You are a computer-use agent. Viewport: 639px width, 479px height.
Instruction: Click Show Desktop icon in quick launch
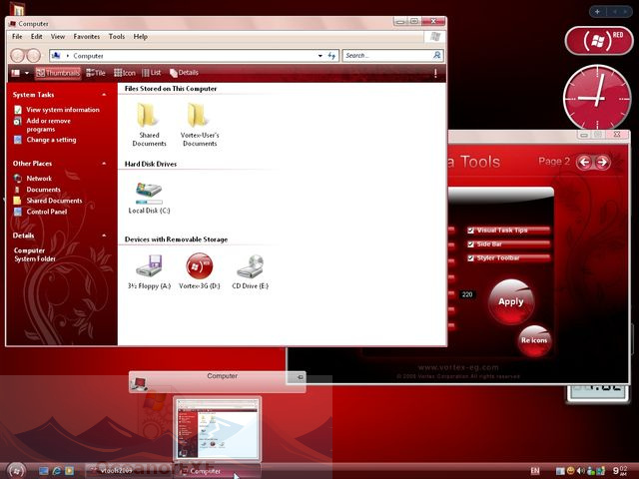click(x=44, y=471)
